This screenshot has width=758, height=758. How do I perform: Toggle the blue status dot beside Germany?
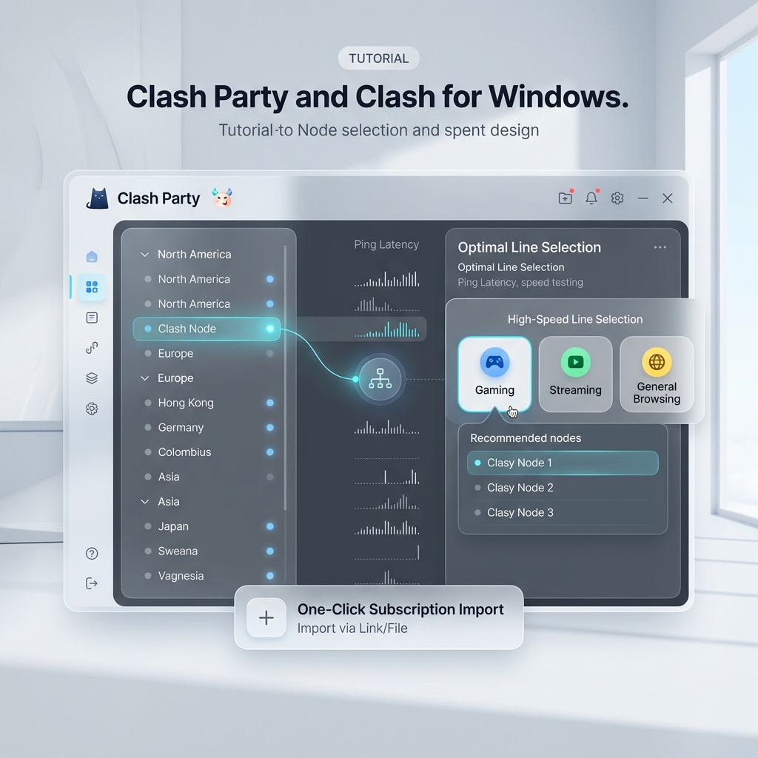point(269,427)
